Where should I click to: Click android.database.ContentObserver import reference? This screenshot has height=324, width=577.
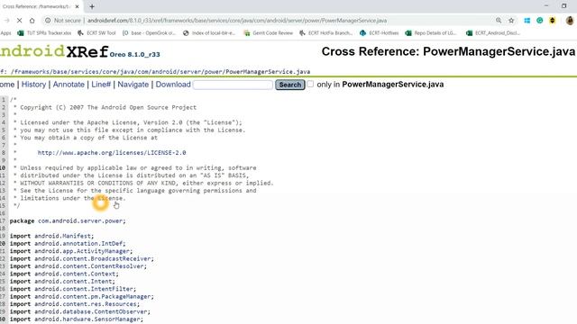(91, 311)
